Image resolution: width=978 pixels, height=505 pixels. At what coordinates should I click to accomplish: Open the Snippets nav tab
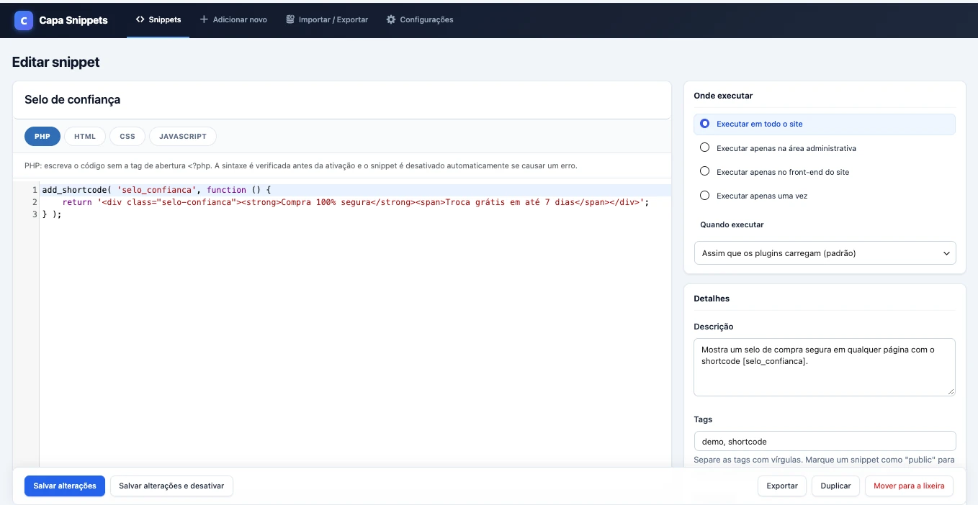pos(158,19)
